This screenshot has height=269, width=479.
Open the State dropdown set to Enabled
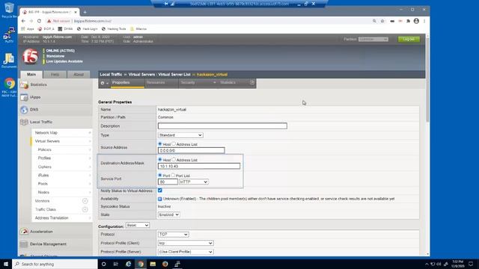[x=168, y=214]
